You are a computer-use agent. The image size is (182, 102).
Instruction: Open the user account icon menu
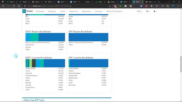pyautogui.click(x=155, y=11)
